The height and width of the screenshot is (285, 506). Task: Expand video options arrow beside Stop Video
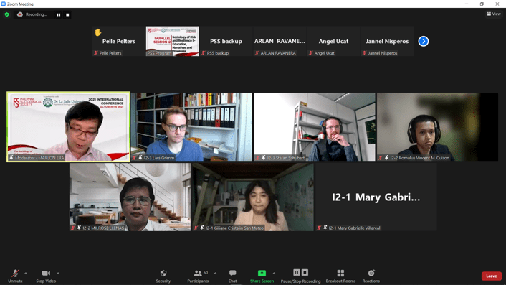pyautogui.click(x=58, y=274)
